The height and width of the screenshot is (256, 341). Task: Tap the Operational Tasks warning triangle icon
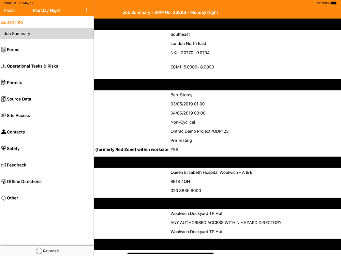3,66
